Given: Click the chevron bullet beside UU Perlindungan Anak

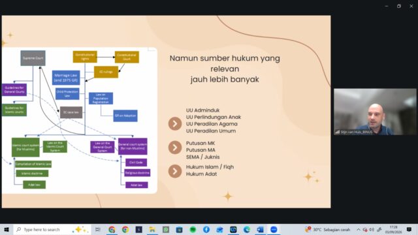Looking at the screenshot, I should coord(175,123).
